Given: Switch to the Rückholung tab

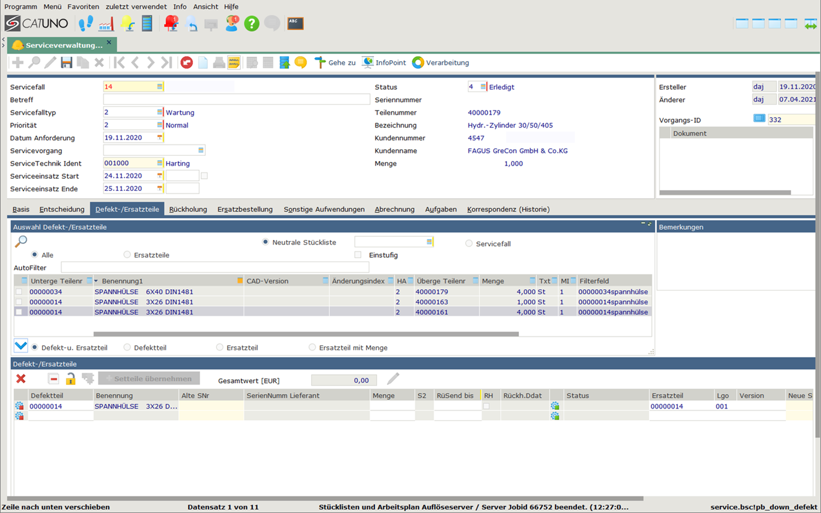Looking at the screenshot, I should pyautogui.click(x=188, y=209).
